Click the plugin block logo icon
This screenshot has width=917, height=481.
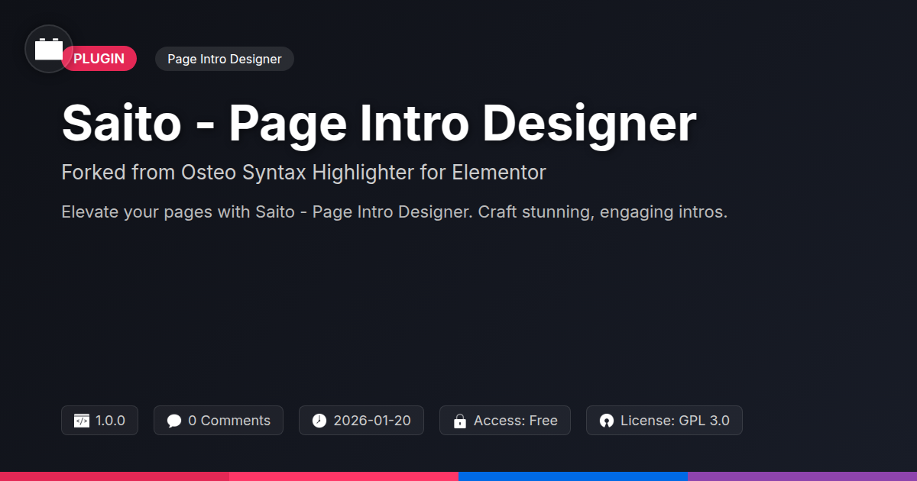(x=49, y=49)
